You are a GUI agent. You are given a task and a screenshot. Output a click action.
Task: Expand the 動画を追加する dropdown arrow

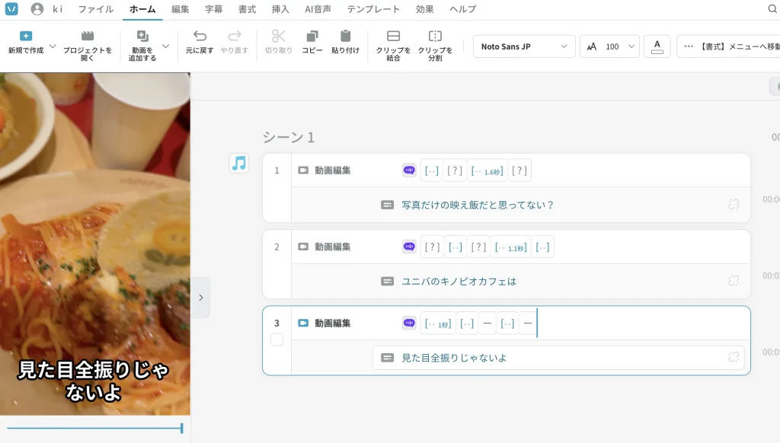(166, 46)
